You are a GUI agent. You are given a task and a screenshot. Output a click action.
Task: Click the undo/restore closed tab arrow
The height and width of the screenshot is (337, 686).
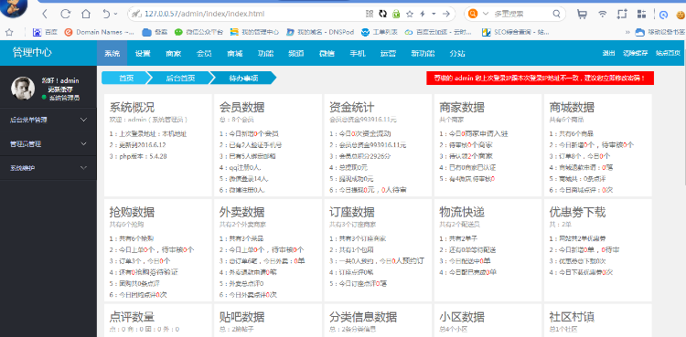(x=106, y=14)
